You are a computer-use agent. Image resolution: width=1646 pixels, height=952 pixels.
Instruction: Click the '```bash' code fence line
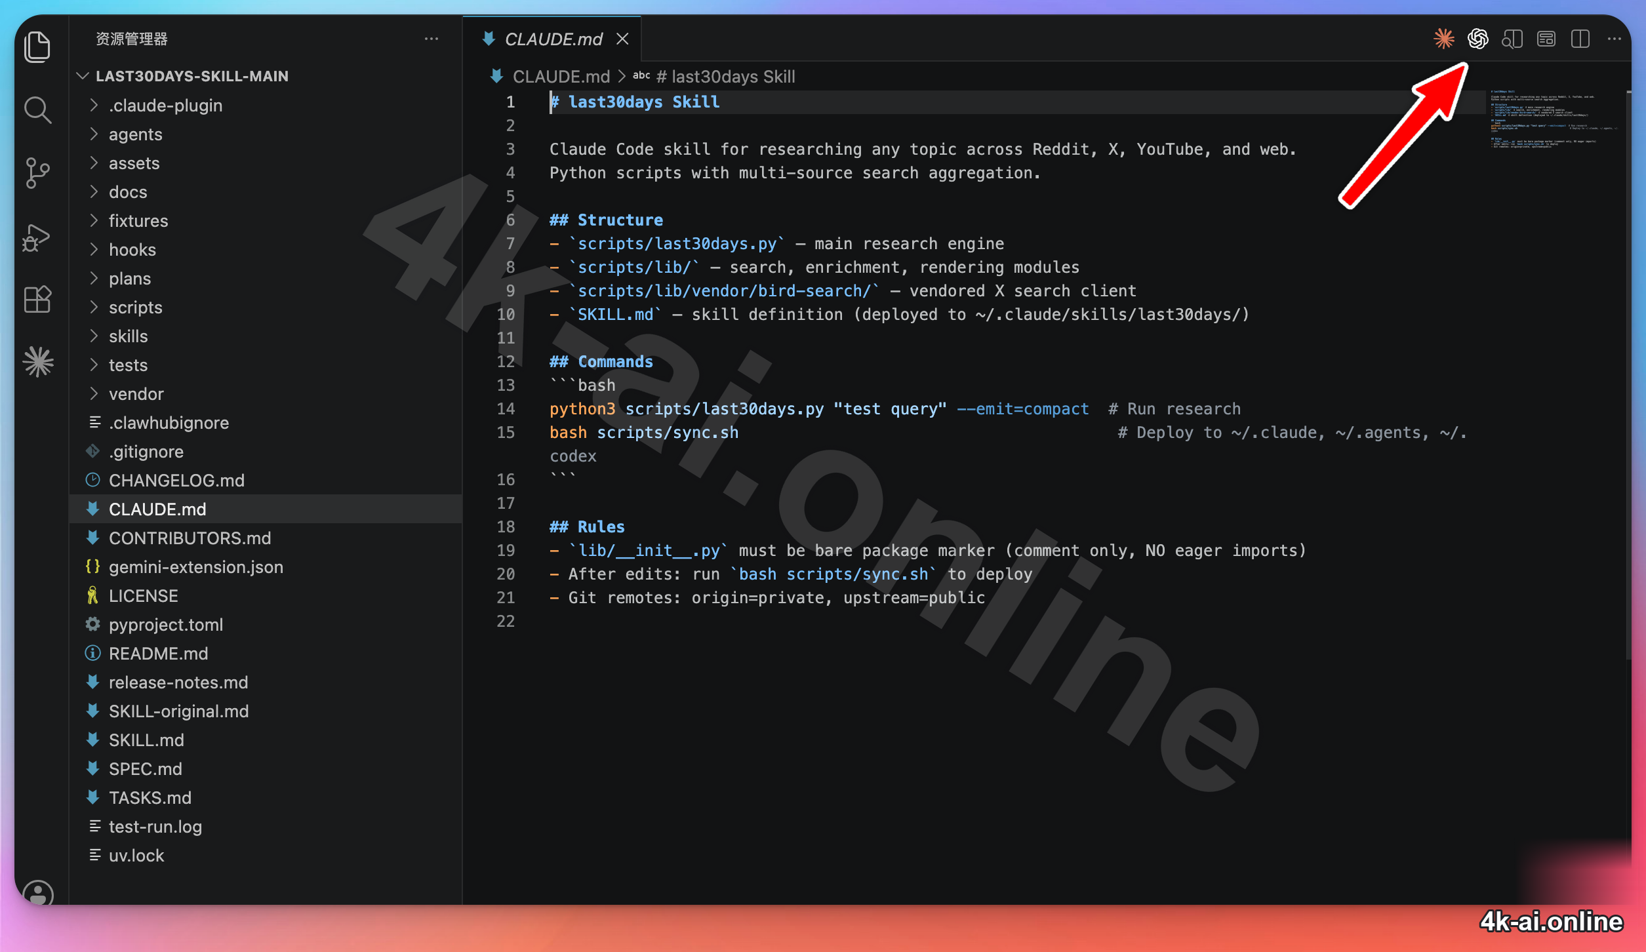click(582, 386)
